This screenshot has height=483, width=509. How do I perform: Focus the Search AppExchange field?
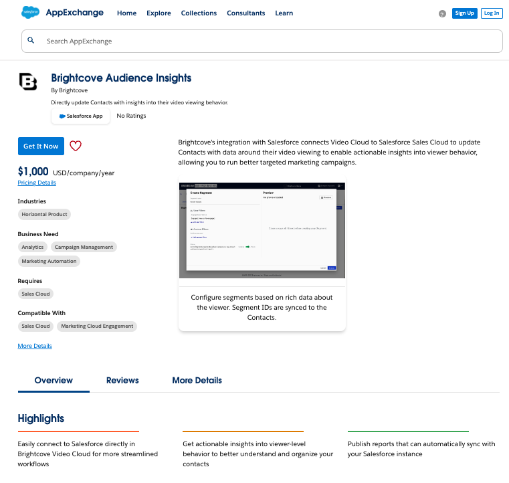pyautogui.click(x=268, y=41)
